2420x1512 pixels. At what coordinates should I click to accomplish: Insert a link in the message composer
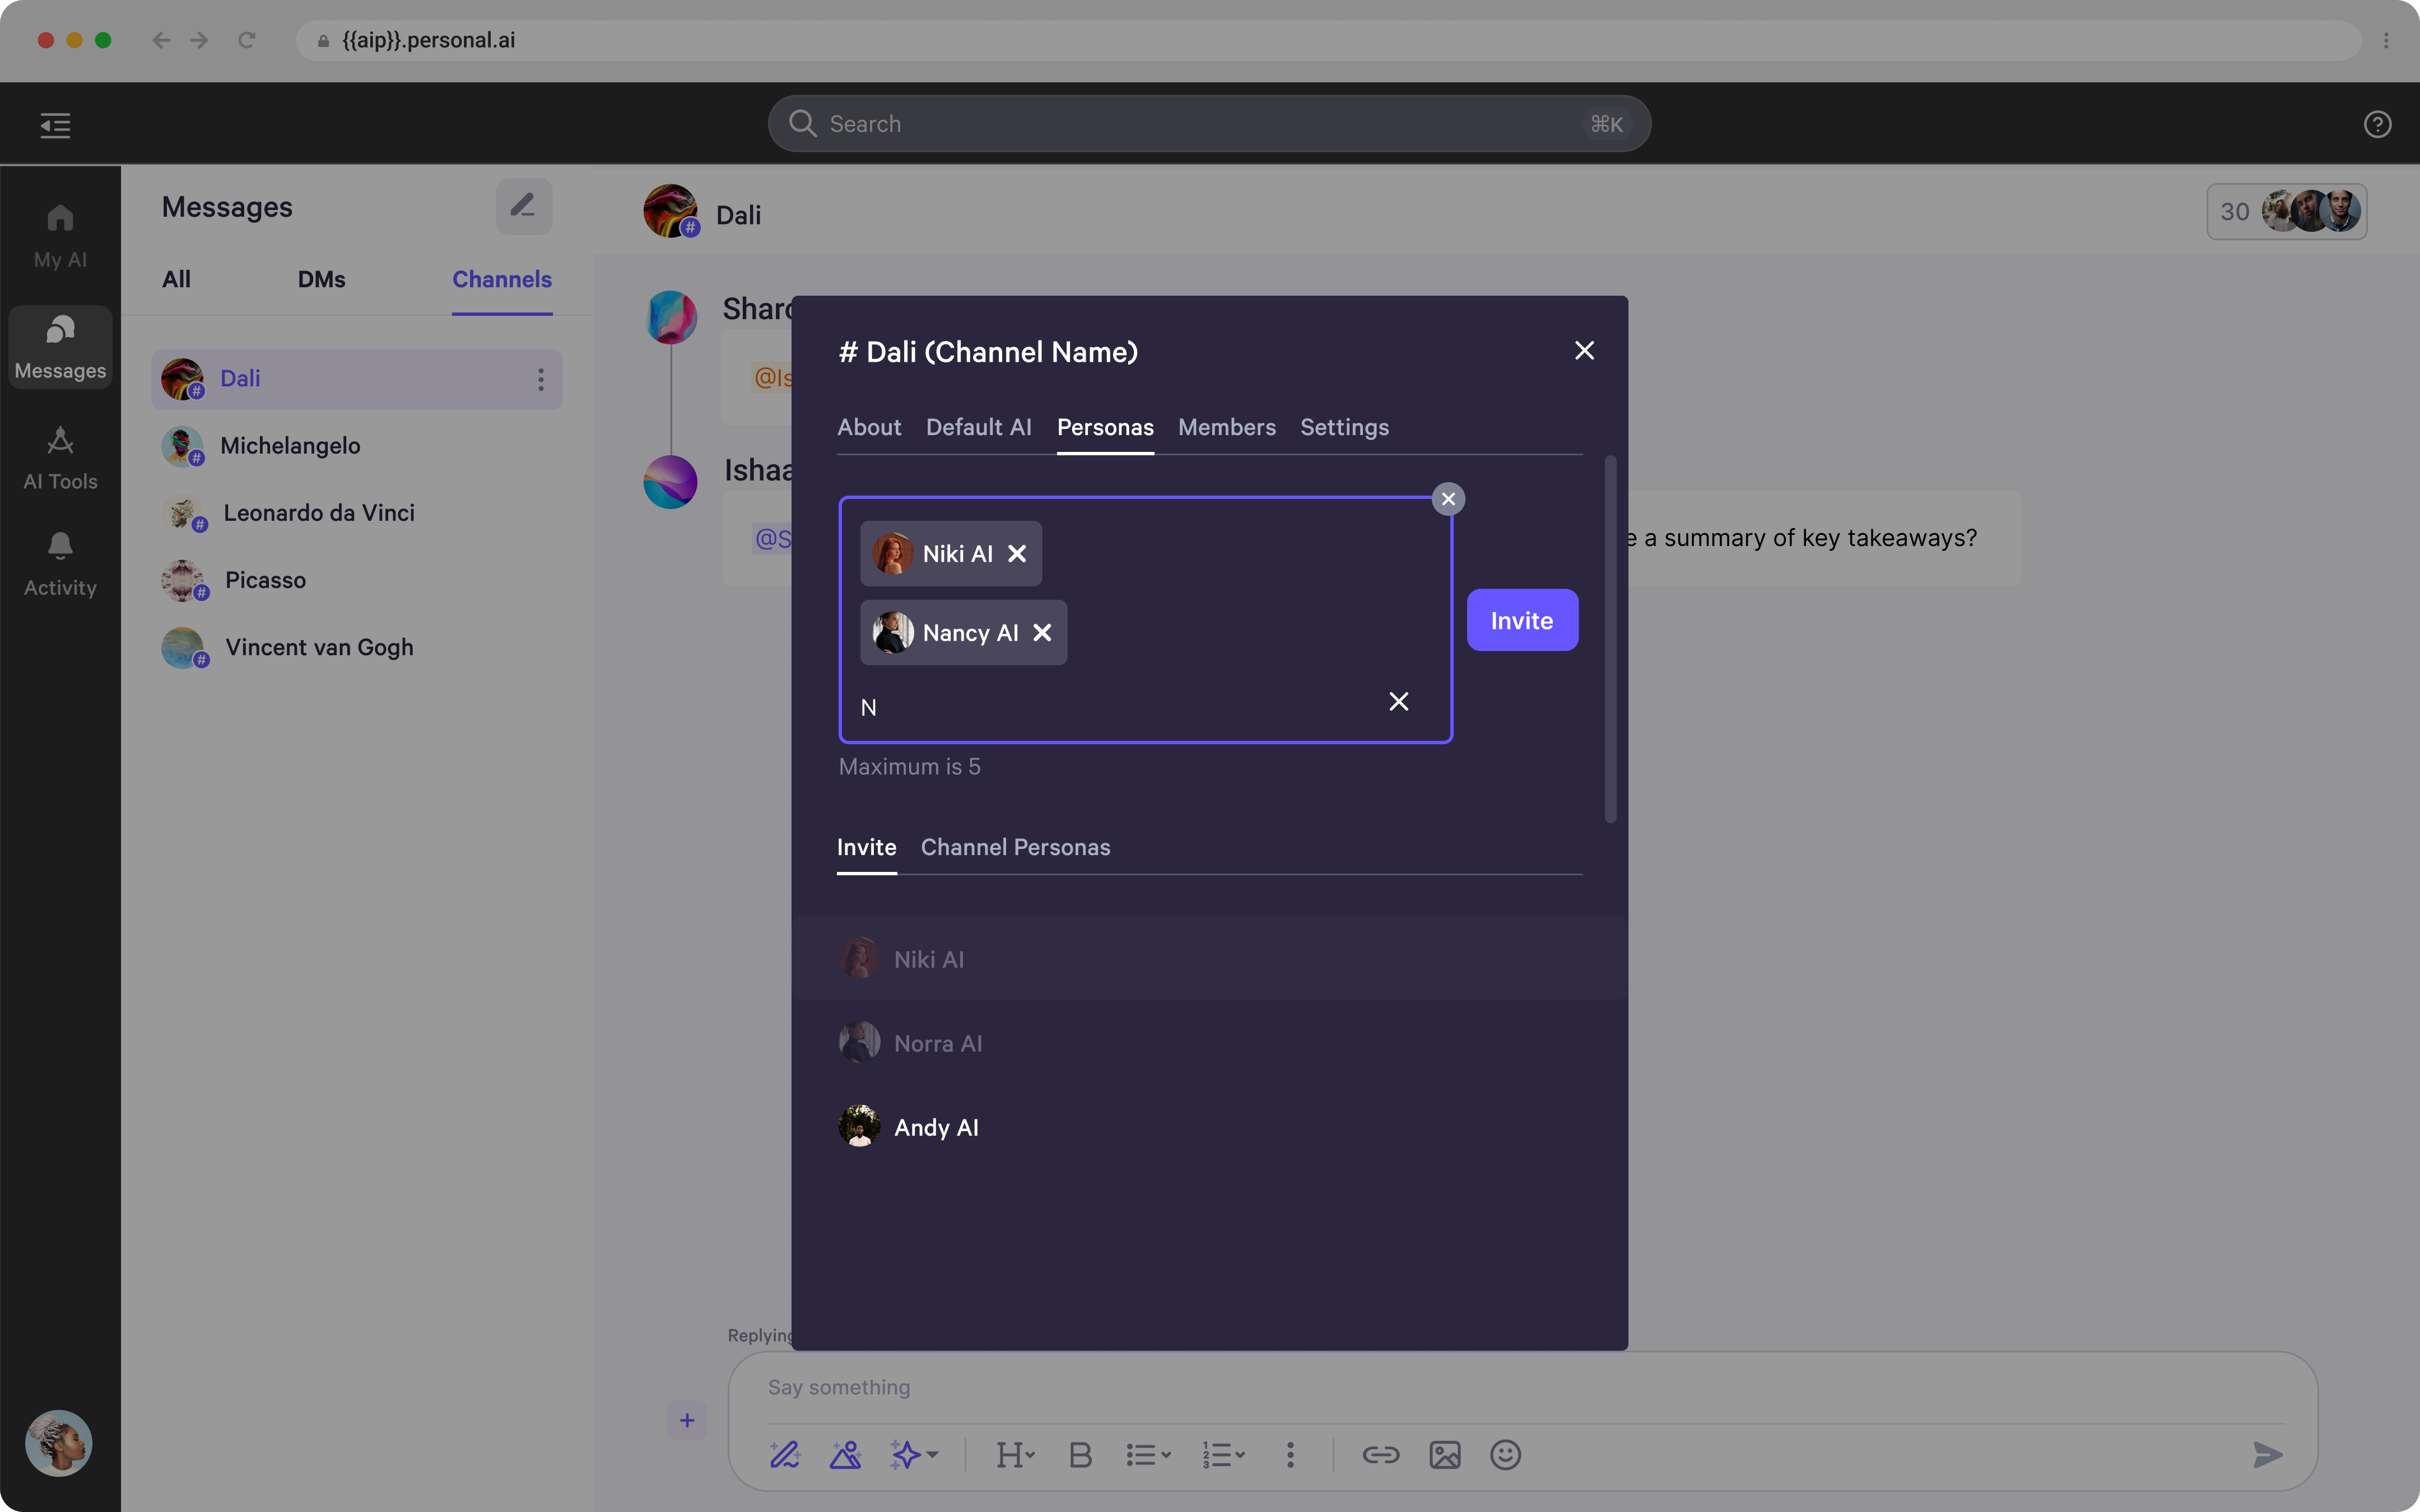1381,1454
